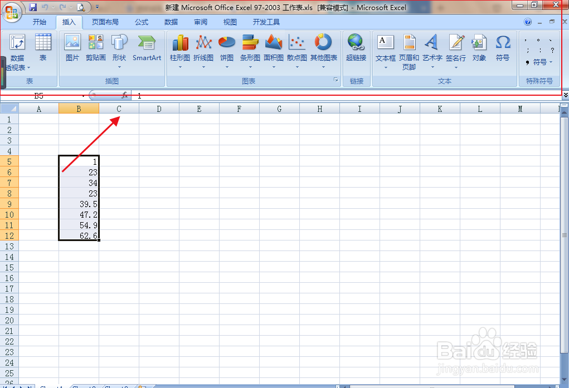The height and width of the screenshot is (388, 569).
Task: Switch to the 视图 (View) tab
Action: point(230,22)
